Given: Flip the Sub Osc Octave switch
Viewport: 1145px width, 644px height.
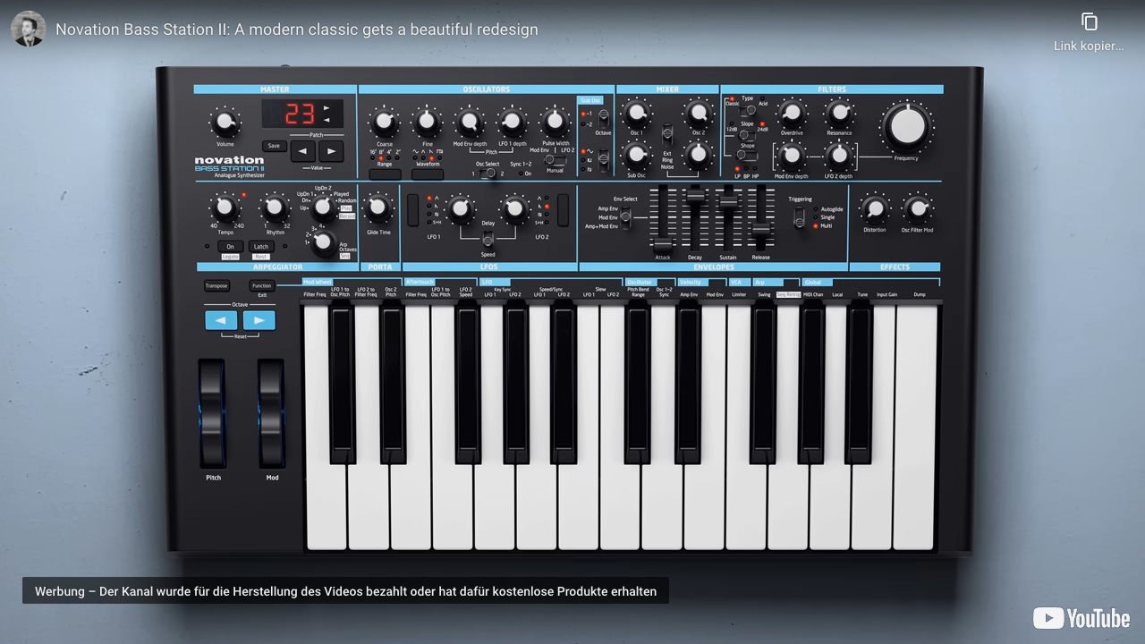Looking at the screenshot, I should tap(603, 118).
